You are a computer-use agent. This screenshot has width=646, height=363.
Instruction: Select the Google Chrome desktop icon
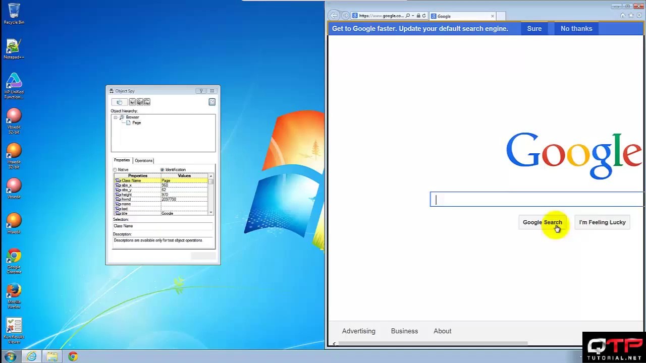click(x=14, y=262)
